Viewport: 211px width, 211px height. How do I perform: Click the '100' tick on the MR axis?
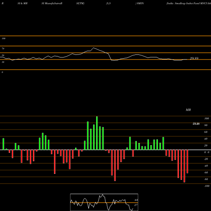pos(206,119)
